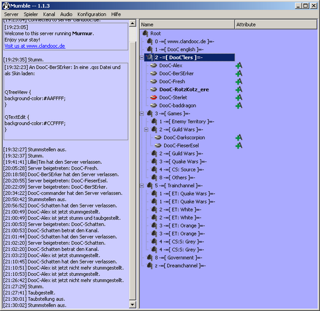Viewport: 320px width, 311px height.
Task: Click lips icon next to DooC-Alex
Action: pyautogui.click(x=154, y=66)
